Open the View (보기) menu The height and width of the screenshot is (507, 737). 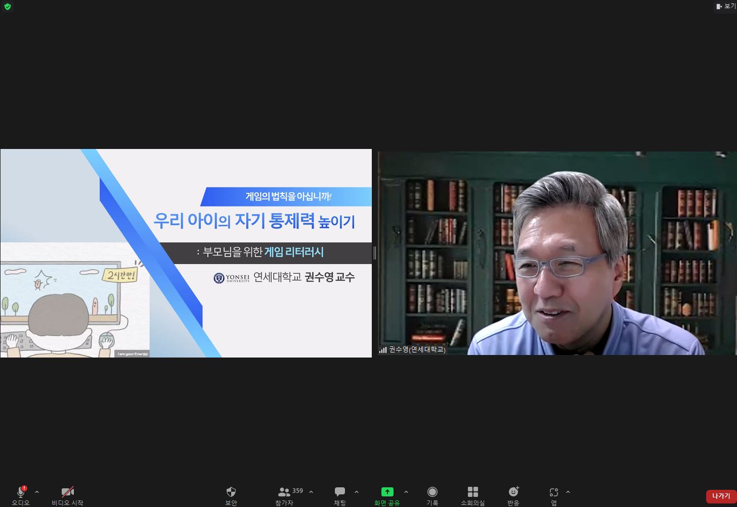726,6
